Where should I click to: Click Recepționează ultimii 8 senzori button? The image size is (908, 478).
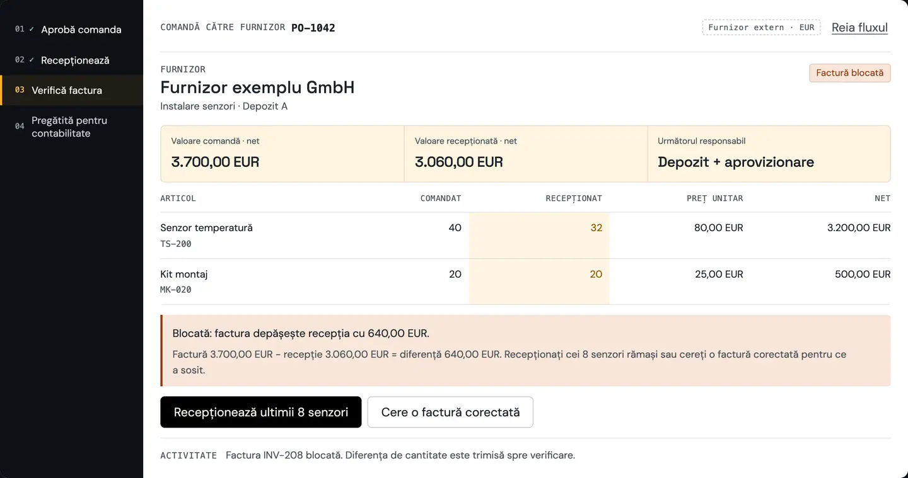(x=261, y=412)
